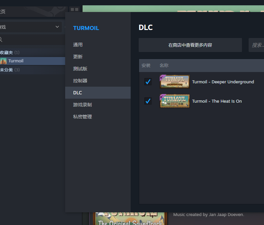Image resolution: width=264 pixels, height=225 pixels.
Task: Open the library games filter dropdown
Action: pos(31,27)
